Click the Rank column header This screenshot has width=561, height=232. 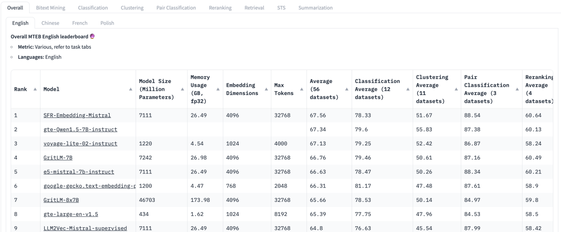(25, 89)
